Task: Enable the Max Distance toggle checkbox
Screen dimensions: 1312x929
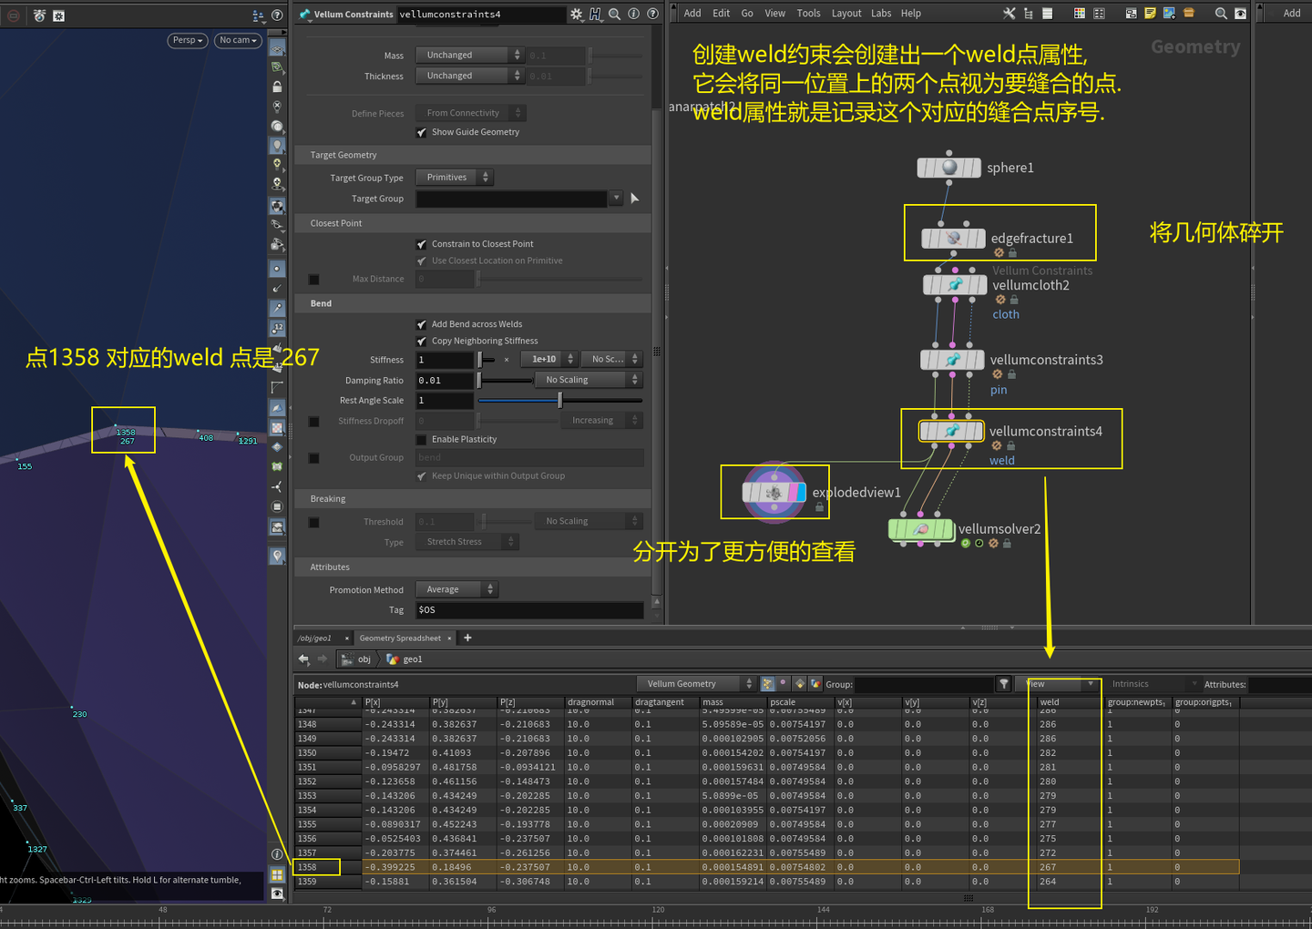Action: pyautogui.click(x=313, y=280)
